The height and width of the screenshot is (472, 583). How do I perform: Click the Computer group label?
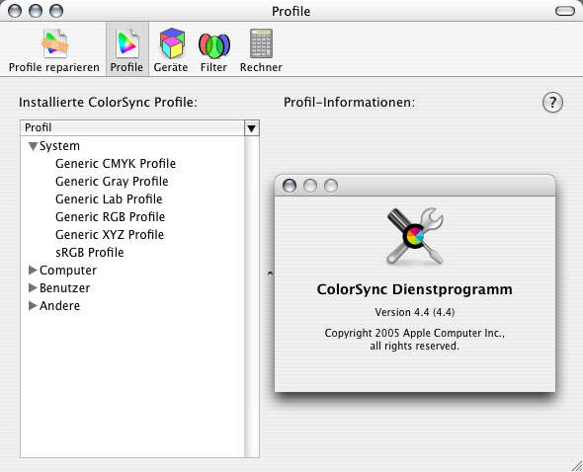pos(68,271)
